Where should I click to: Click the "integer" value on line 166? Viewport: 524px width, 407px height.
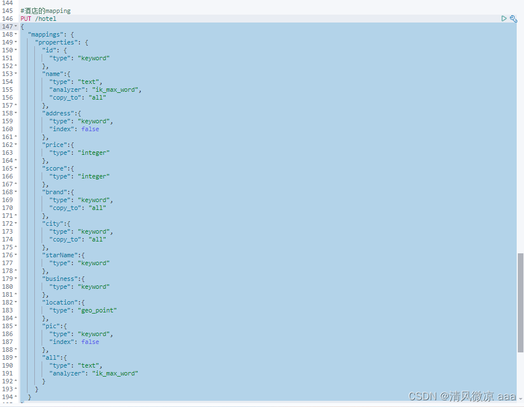93,176
